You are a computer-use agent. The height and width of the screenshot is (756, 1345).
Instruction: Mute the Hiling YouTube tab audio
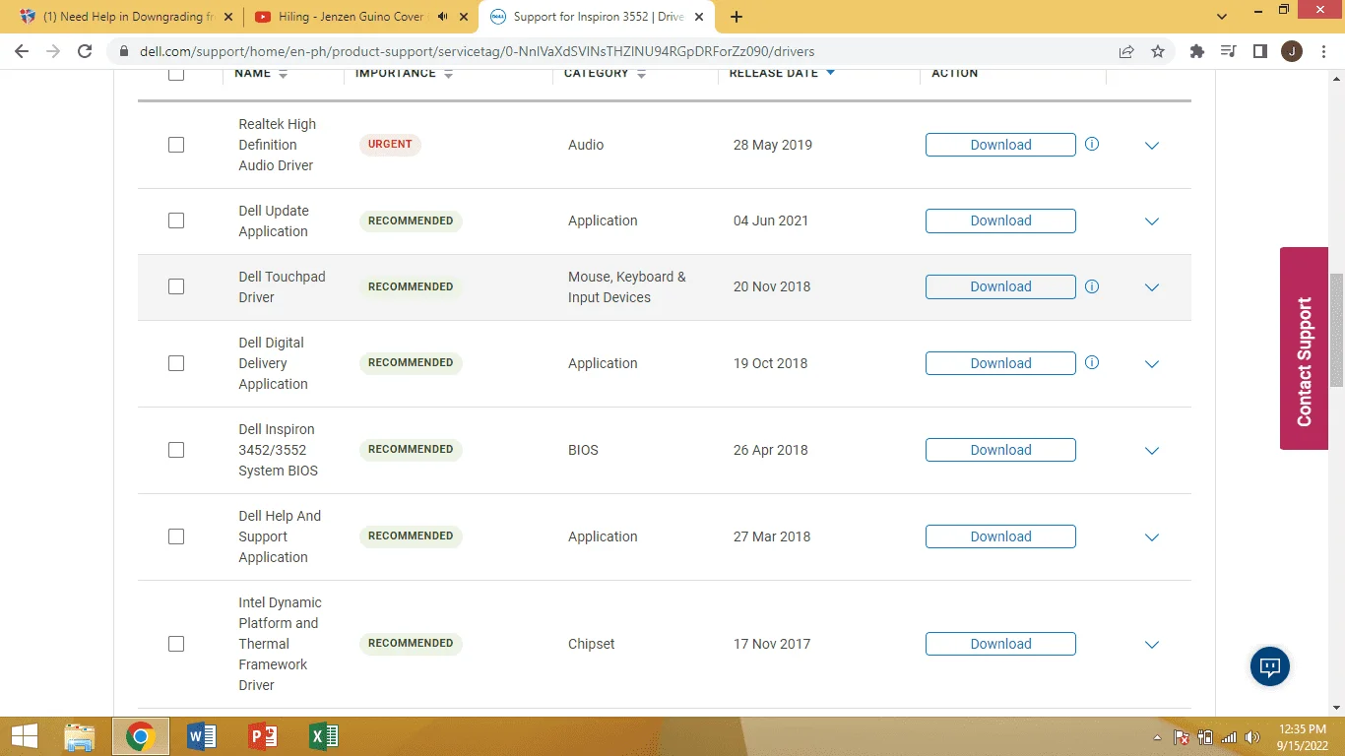[442, 17]
